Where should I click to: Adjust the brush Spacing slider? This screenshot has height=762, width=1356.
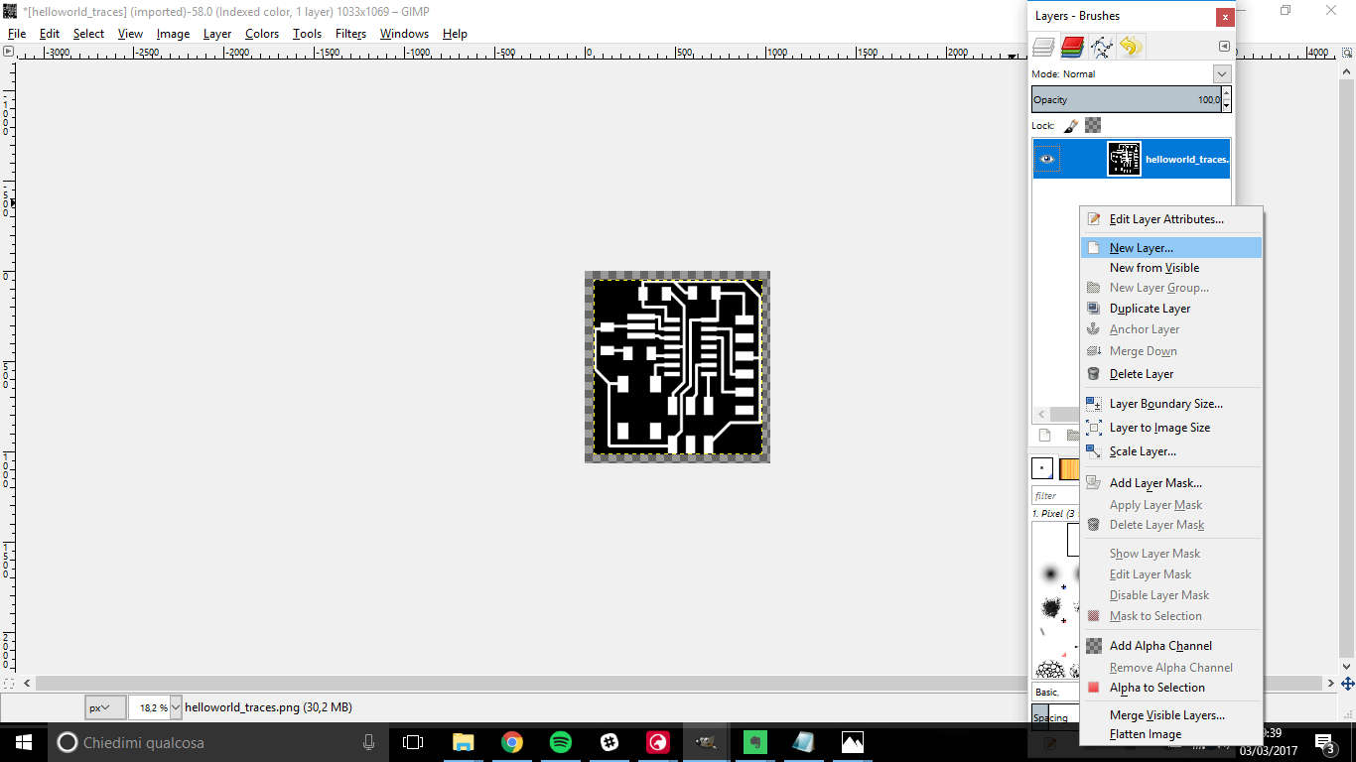pyautogui.click(x=1055, y=716)
